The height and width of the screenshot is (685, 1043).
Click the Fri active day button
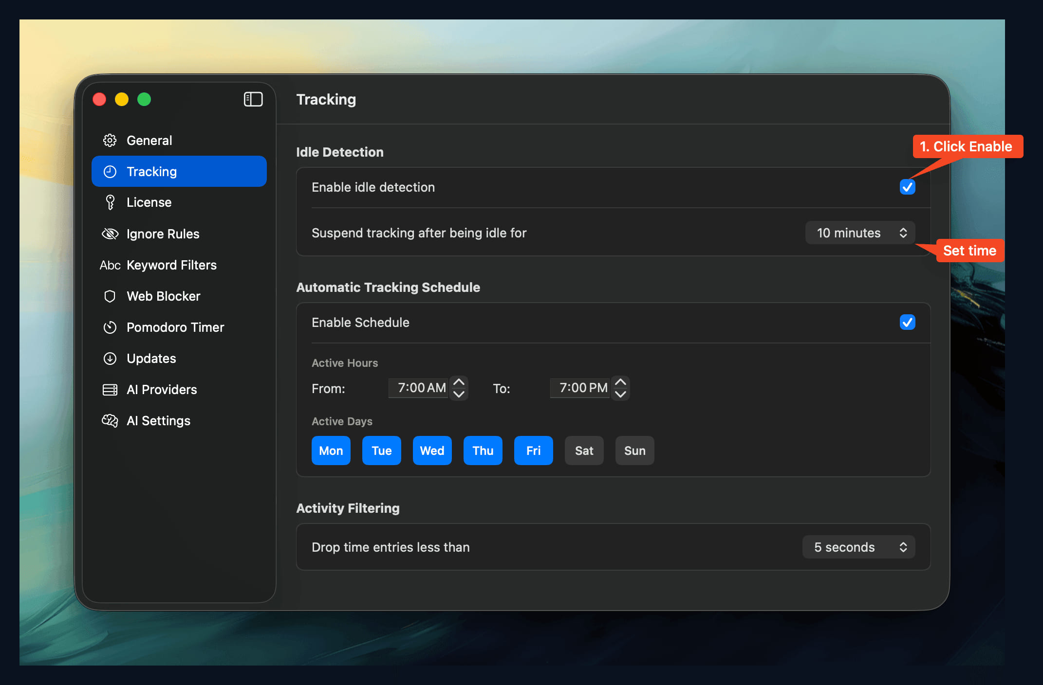[533, 451]
